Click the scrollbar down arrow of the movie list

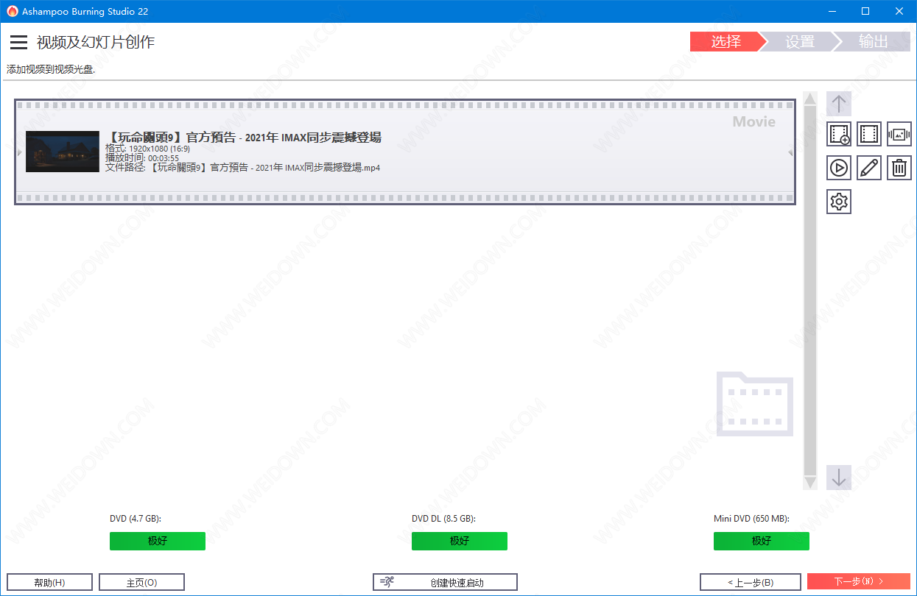pyautogui.click(x=810, y=483)
